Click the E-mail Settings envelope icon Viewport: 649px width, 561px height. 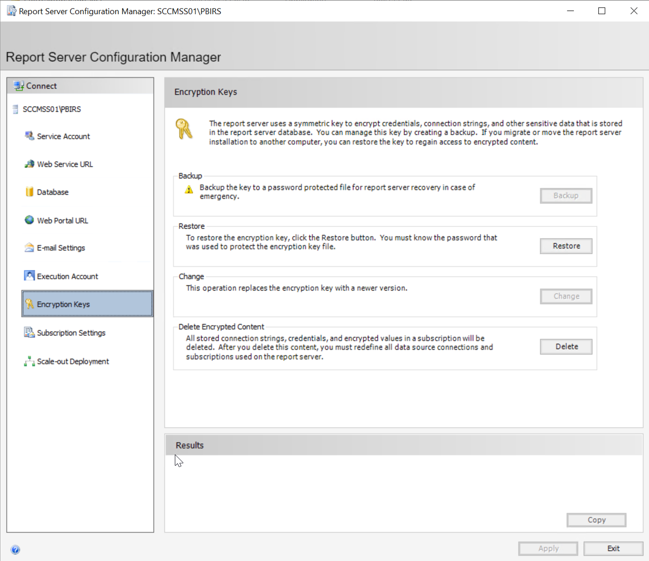click(x=29, y=247)
